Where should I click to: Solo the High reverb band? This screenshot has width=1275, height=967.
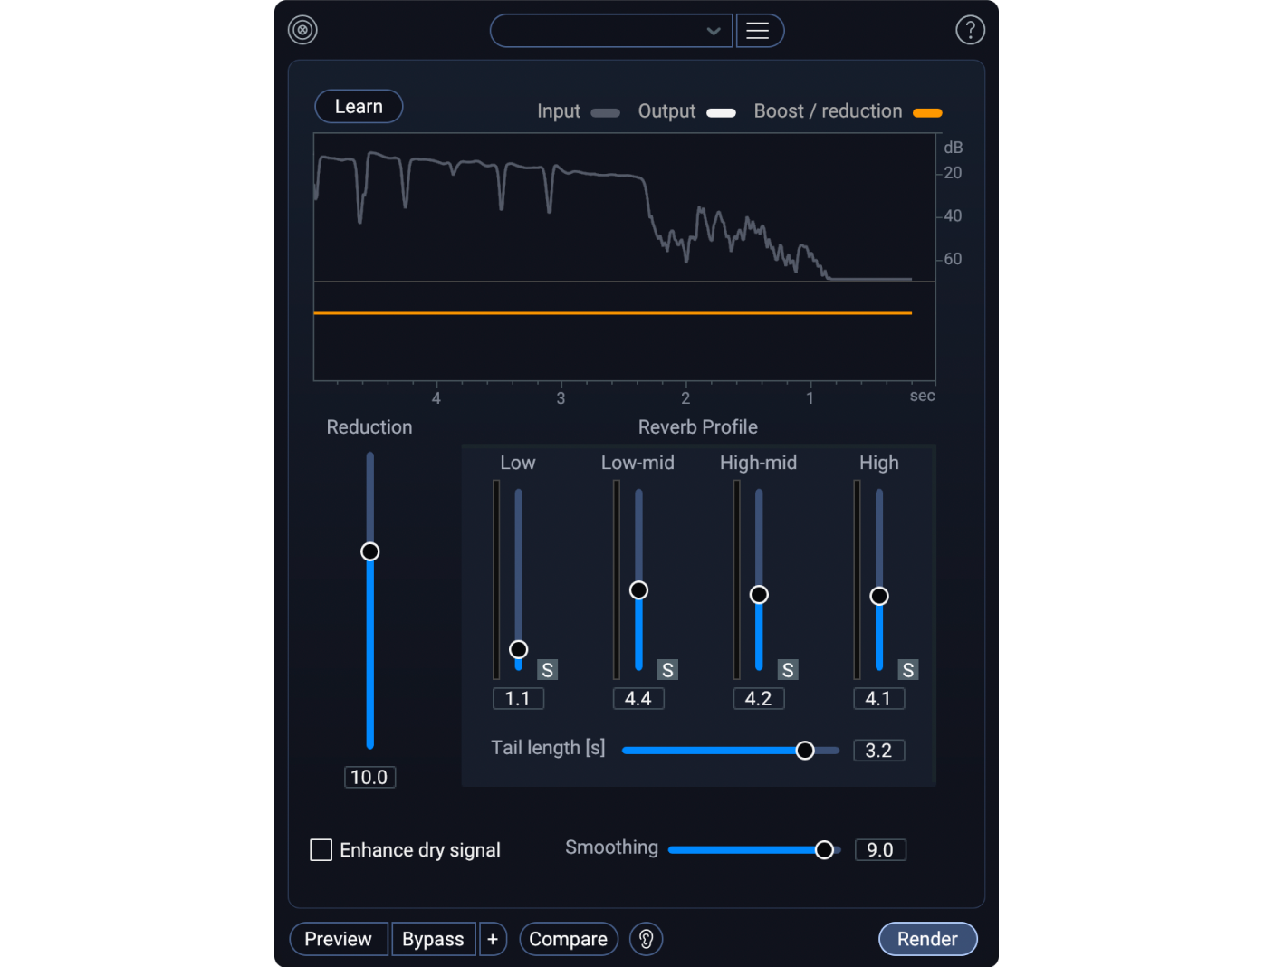tap(908, 669)
